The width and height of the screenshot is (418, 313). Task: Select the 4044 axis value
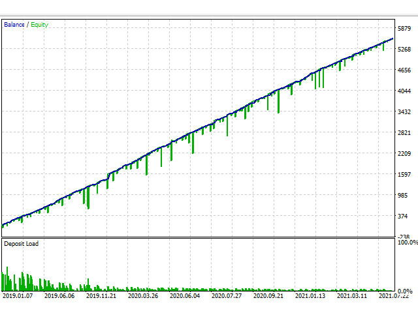click(404, 91)
